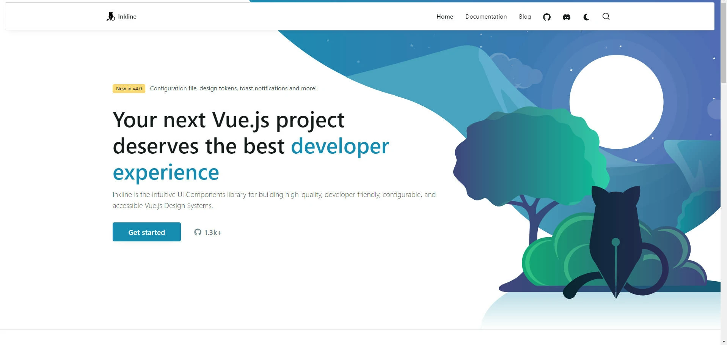Go to the Home nav item

tap(444, 17)
